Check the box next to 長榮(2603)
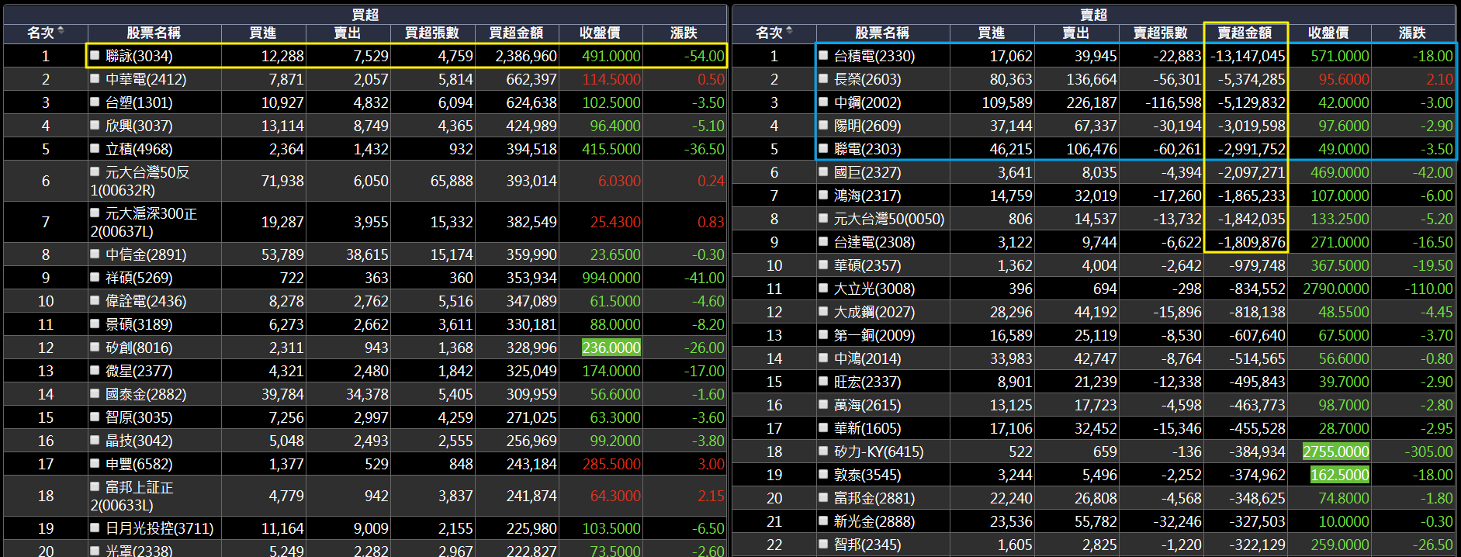Screen dimensions: 1461x557 [823, 78]
